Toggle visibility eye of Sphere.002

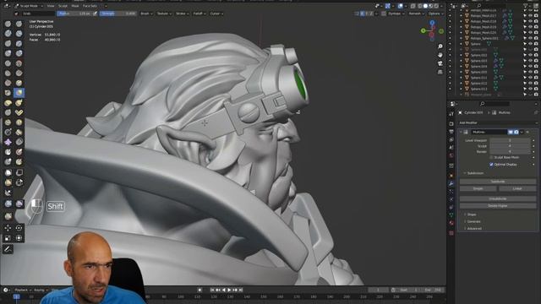(x=530, y=55)
